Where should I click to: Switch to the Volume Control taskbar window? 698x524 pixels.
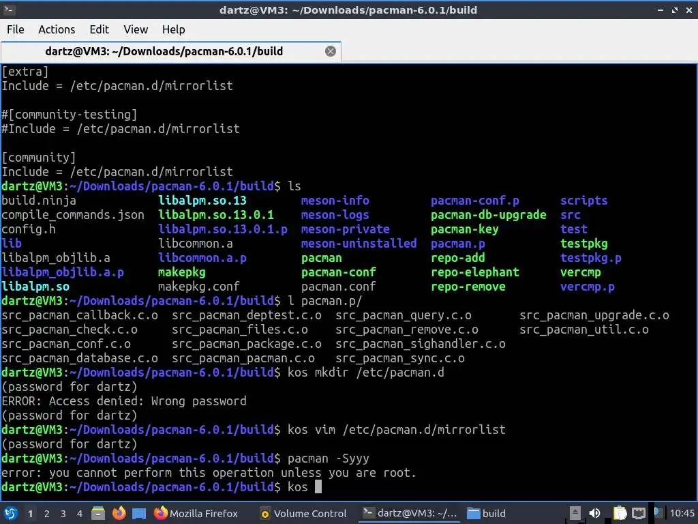303,513
